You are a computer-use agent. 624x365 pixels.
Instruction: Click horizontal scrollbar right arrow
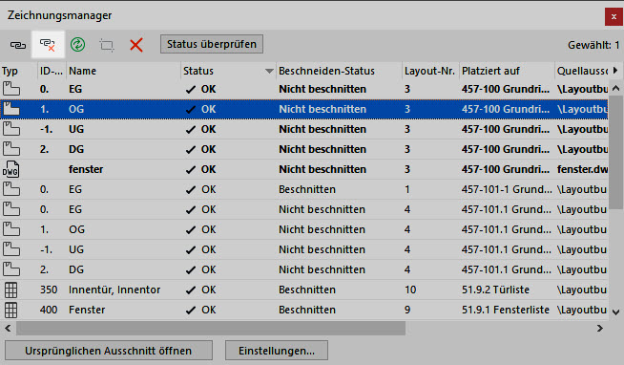pos(600,328)
